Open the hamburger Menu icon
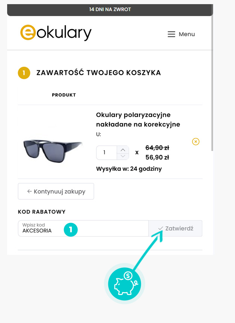This screenshot has height=323, width=235. click(x=171, y=34)
